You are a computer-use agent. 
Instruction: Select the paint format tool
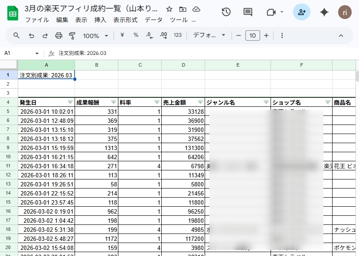pos(71,35)
